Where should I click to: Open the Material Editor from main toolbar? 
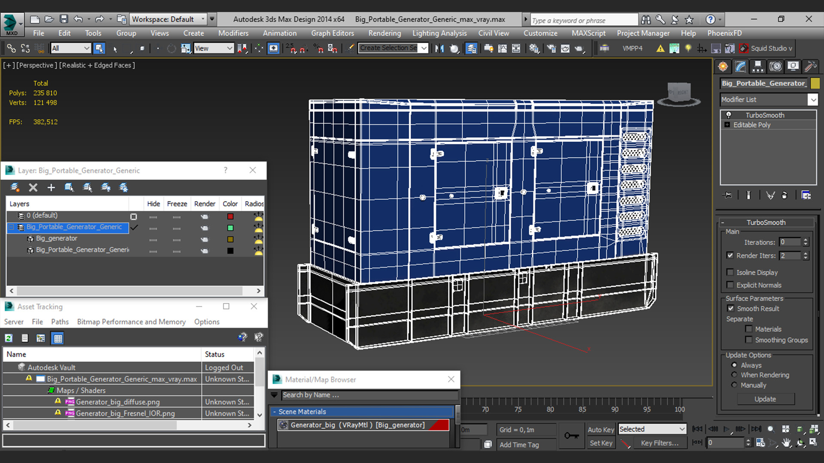click(533, 48)
